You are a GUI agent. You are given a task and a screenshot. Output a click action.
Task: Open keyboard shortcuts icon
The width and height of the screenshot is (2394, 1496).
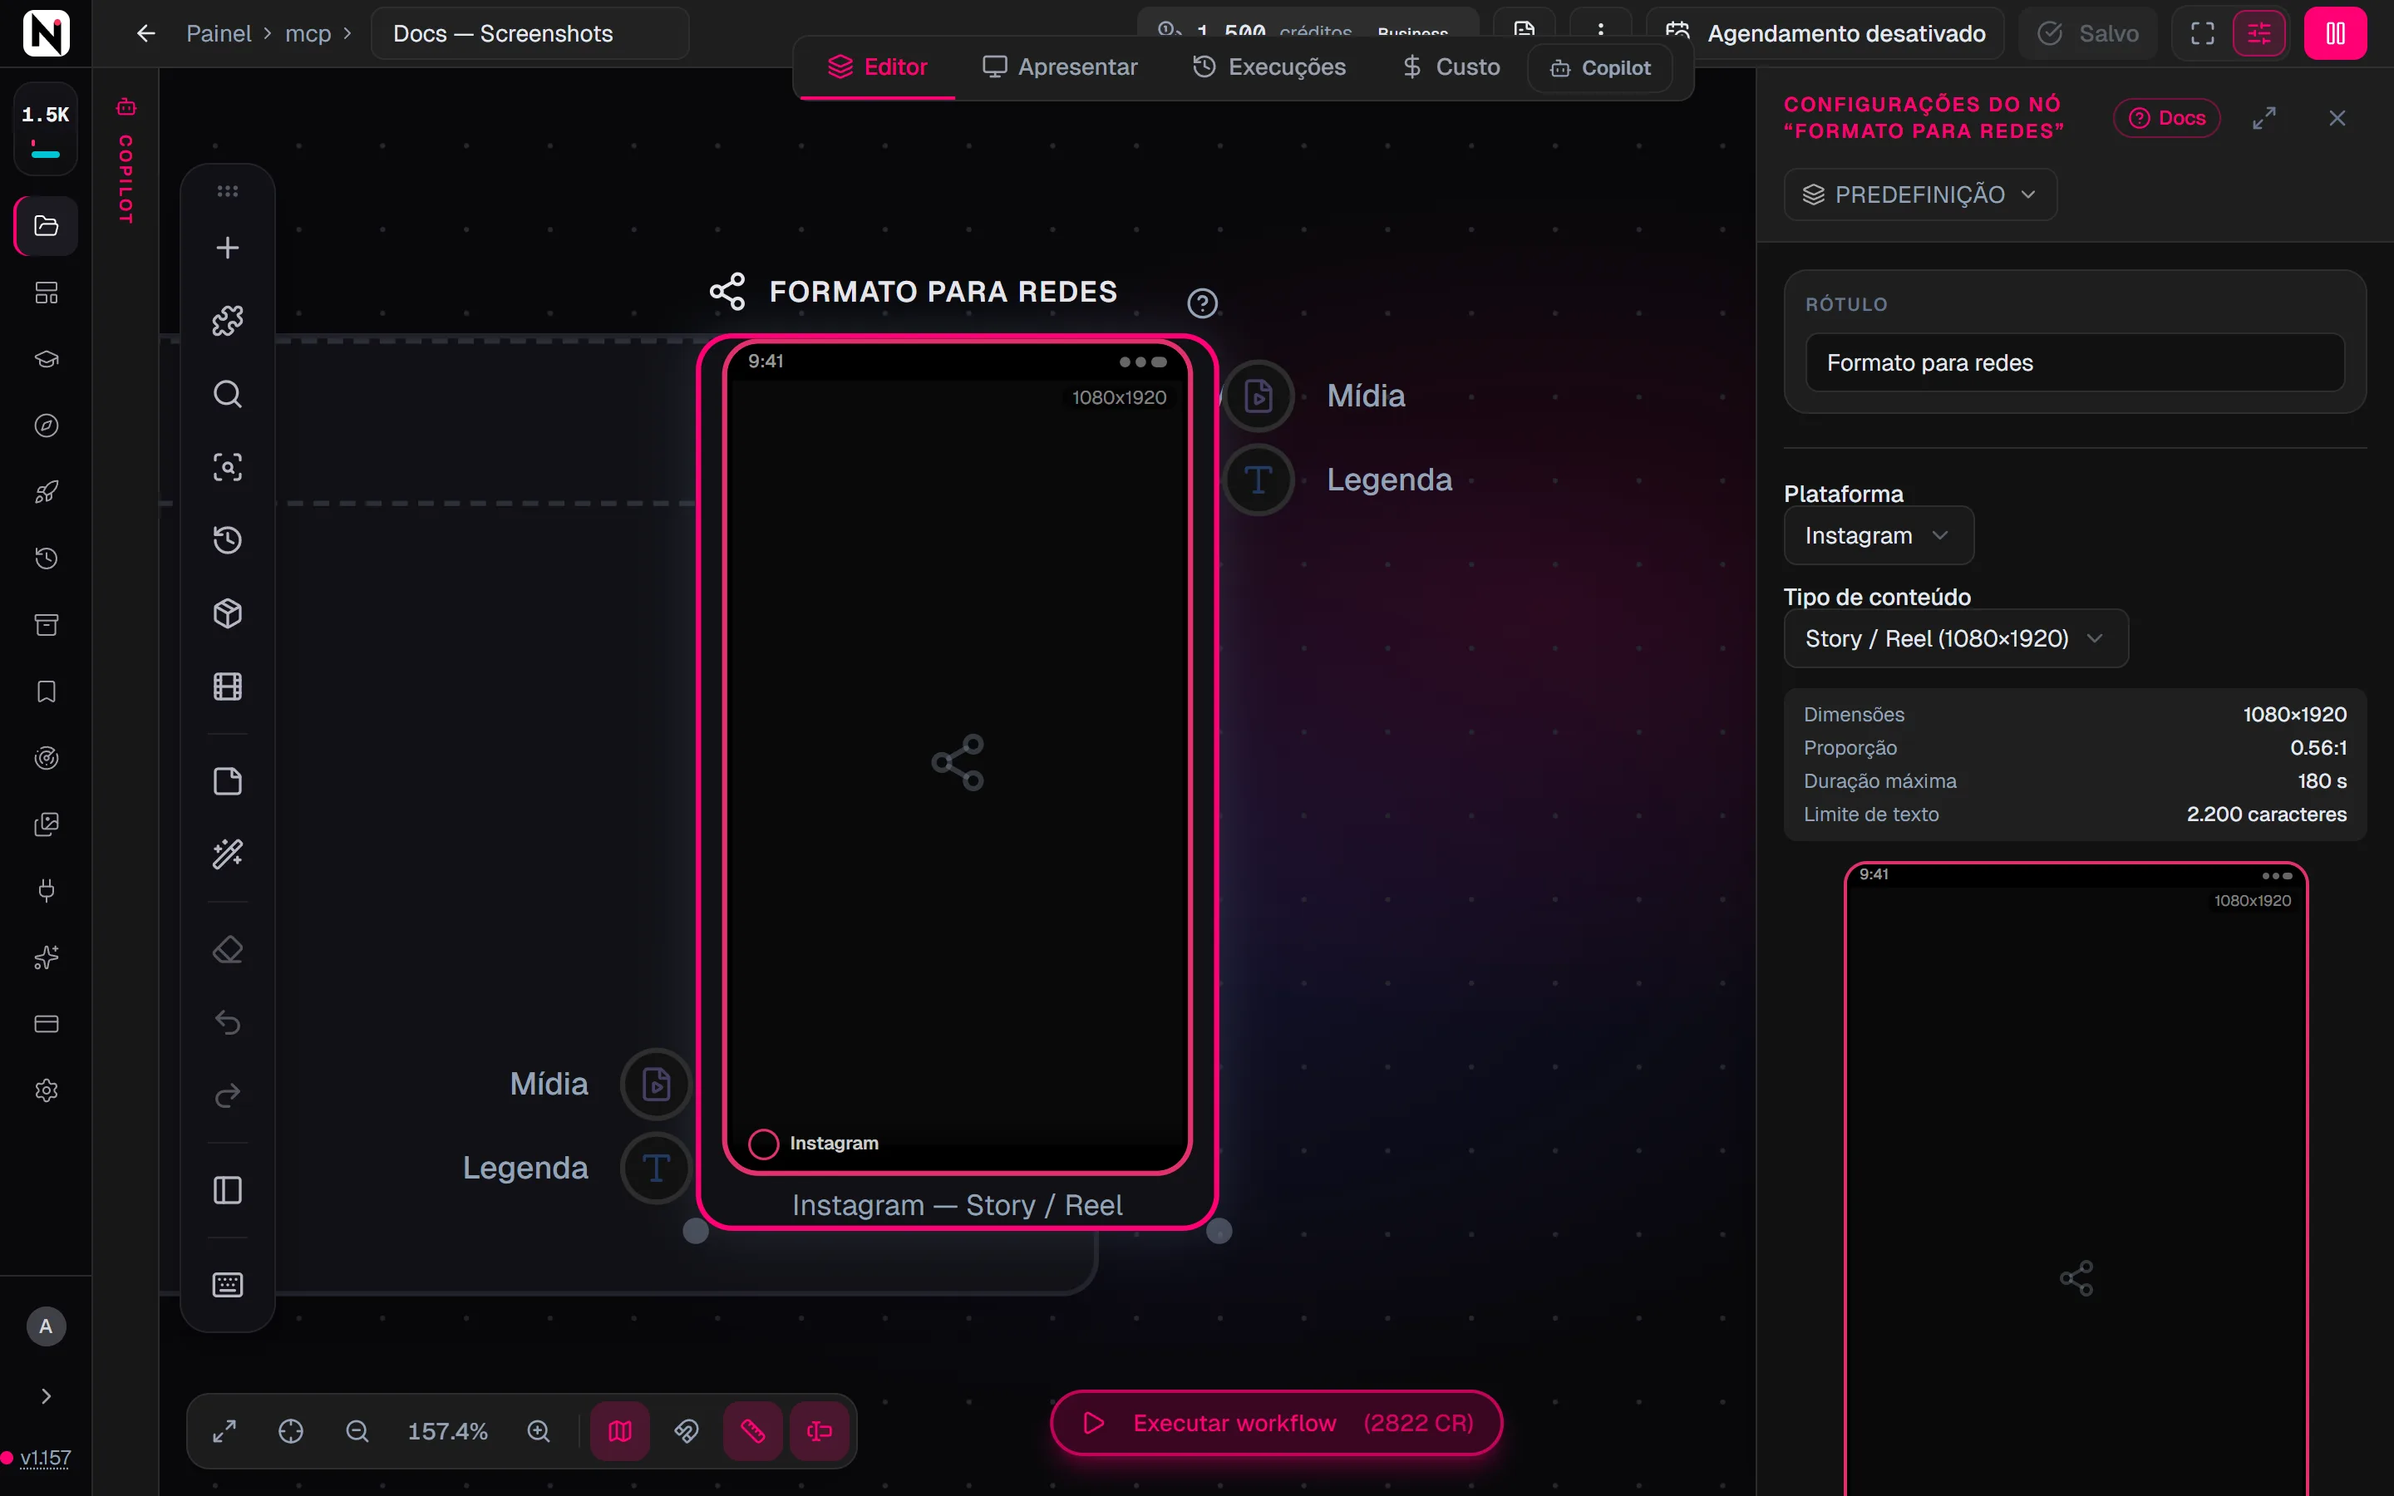coord(228,1285)
